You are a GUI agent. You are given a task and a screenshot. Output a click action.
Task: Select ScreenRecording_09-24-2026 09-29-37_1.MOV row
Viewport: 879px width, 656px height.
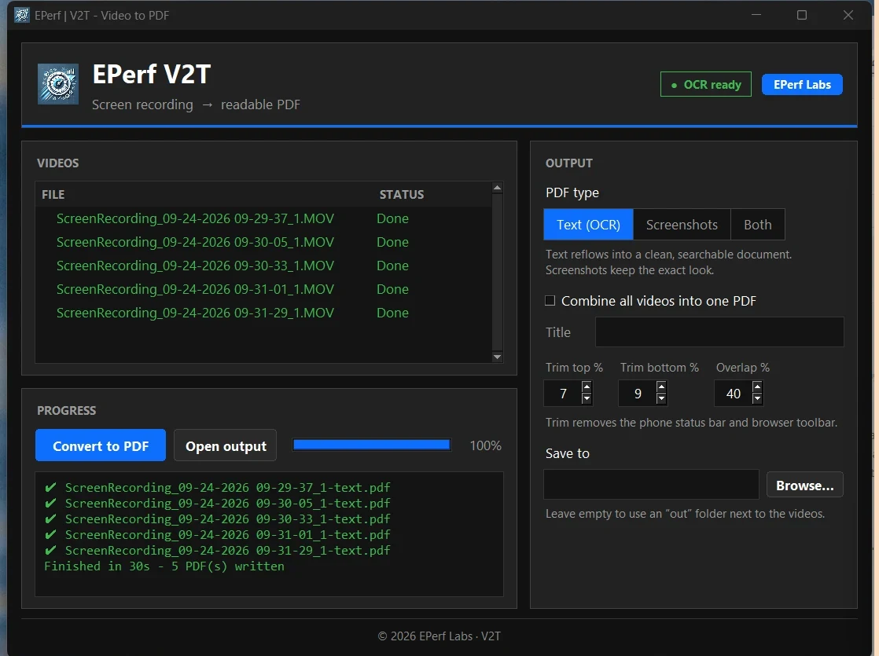[264, 218]
